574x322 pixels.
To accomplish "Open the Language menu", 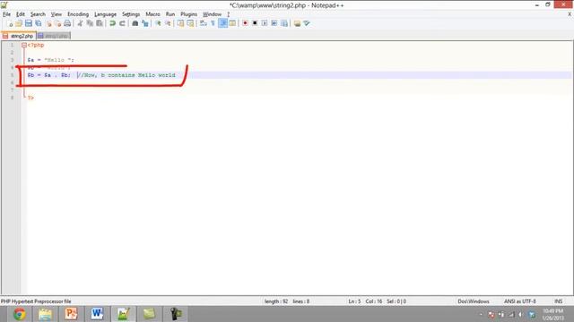I will (x=106, y=14).
